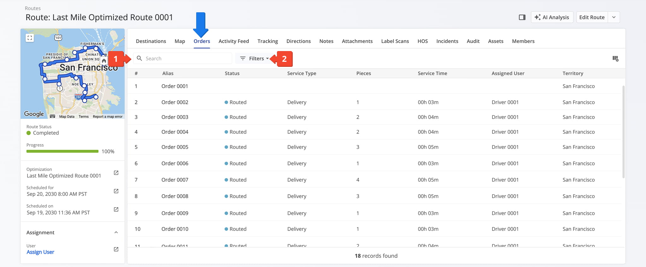Click Delivery type of Order 0006
The width and height of the screenshot is (646, 267).
pos(297,163)
